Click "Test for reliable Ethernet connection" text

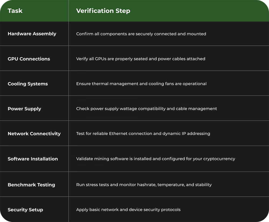click(114, 134)
